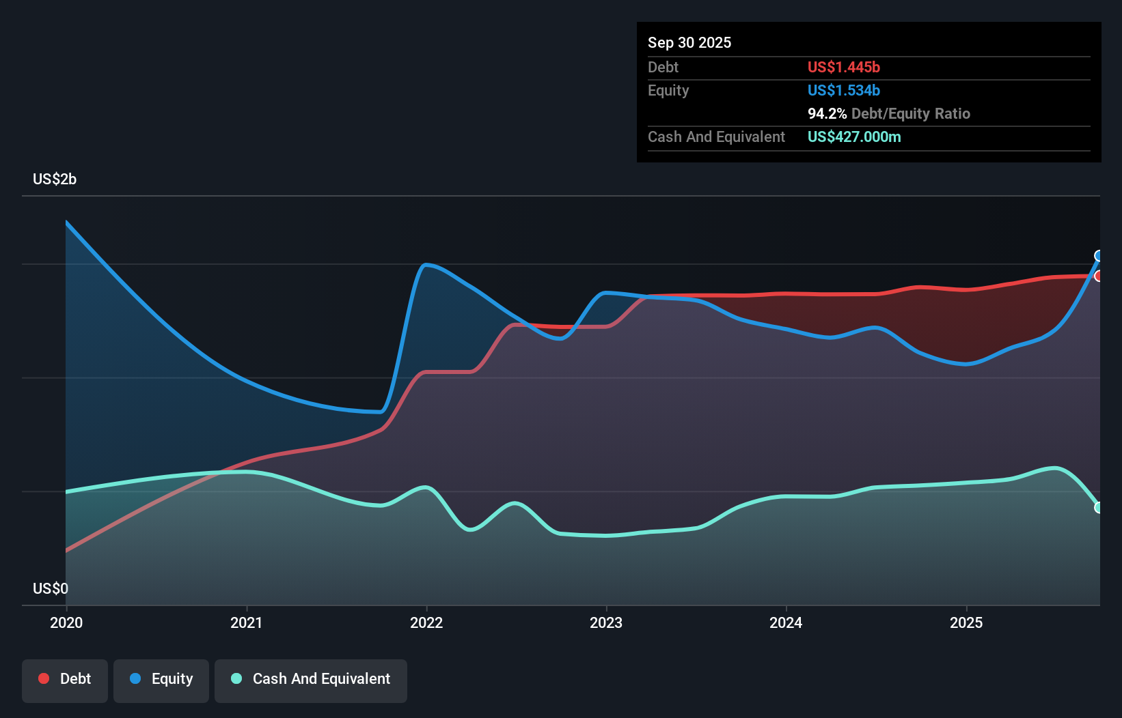Click the Sep 30 2025 tooltip date

(689, 42)
